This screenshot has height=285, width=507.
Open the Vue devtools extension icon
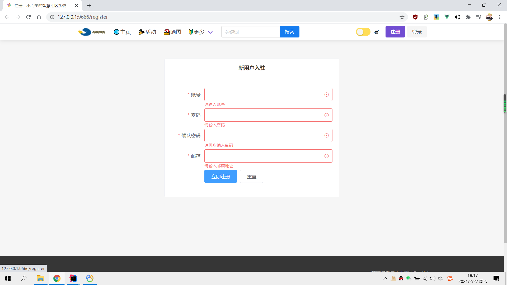447,17
